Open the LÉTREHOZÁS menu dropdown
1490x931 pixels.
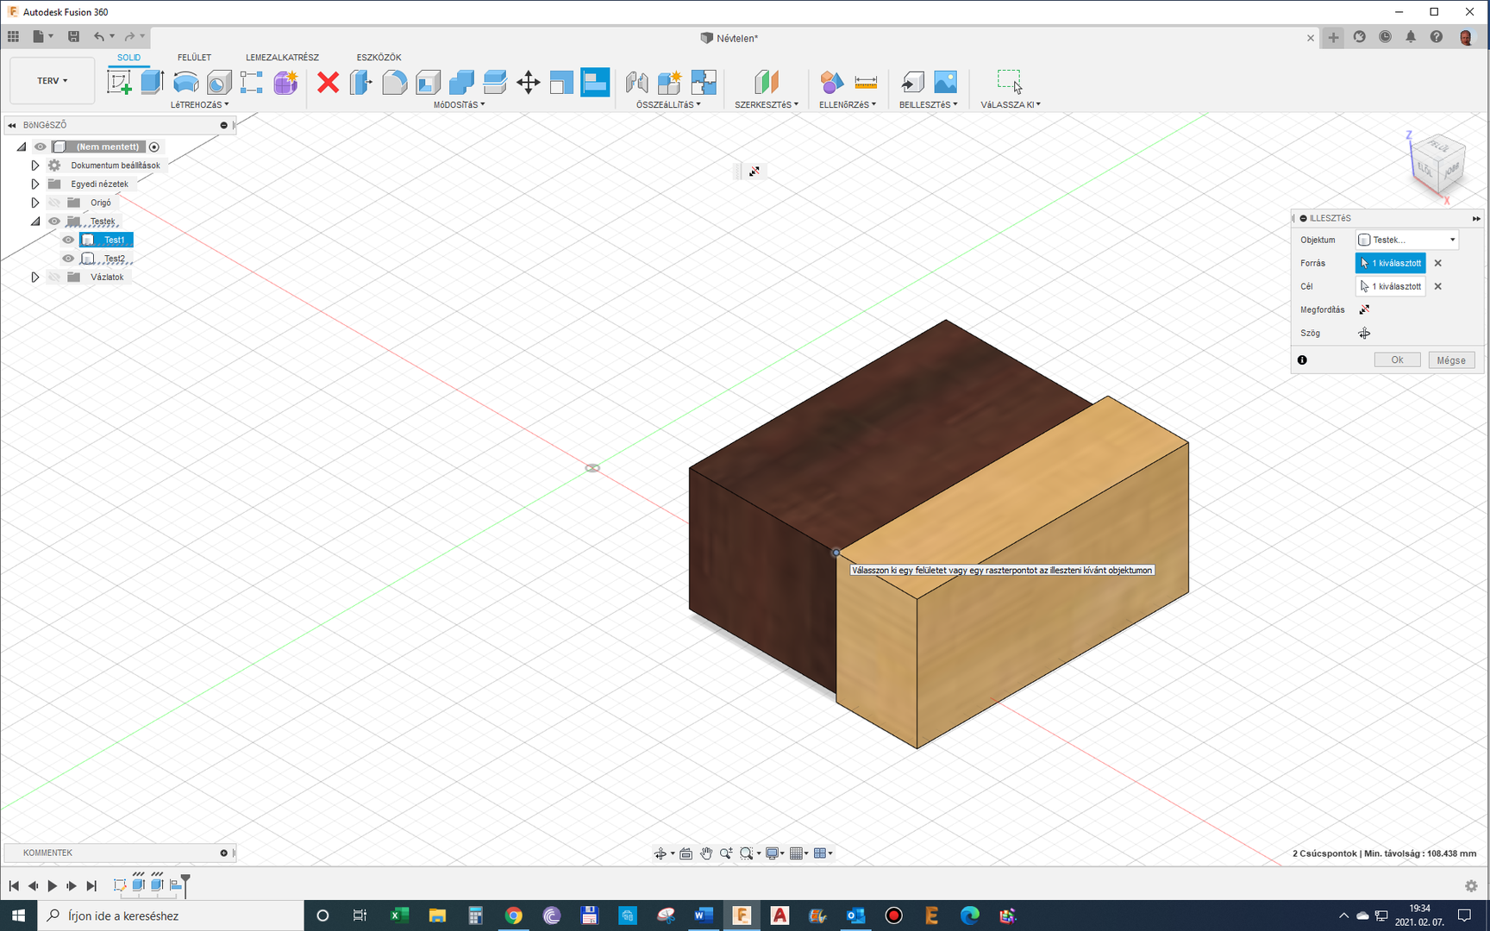click(199, 104)
